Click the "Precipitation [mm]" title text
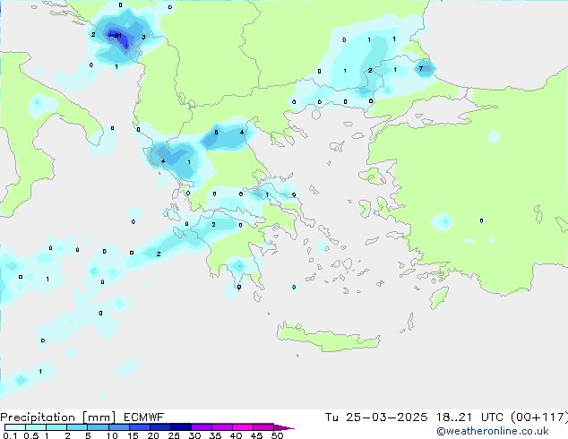The width and height of the screenshot is (568, 439). pyautogui.click(x=57, y=417)
